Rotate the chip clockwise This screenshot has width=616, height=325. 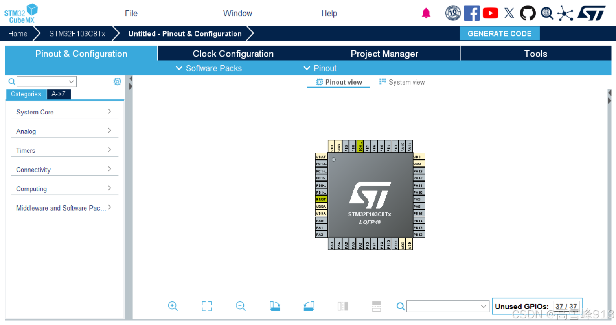(x=275, y=306)
